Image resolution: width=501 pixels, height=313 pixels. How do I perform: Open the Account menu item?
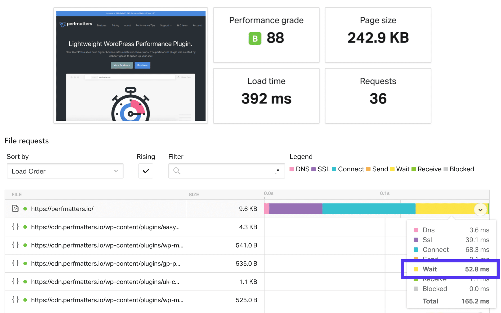tap(197, 25)
